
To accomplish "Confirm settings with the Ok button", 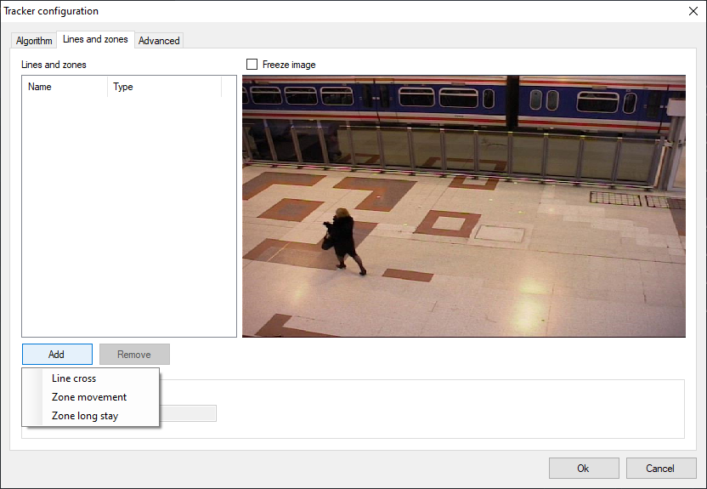I will 583,468.
